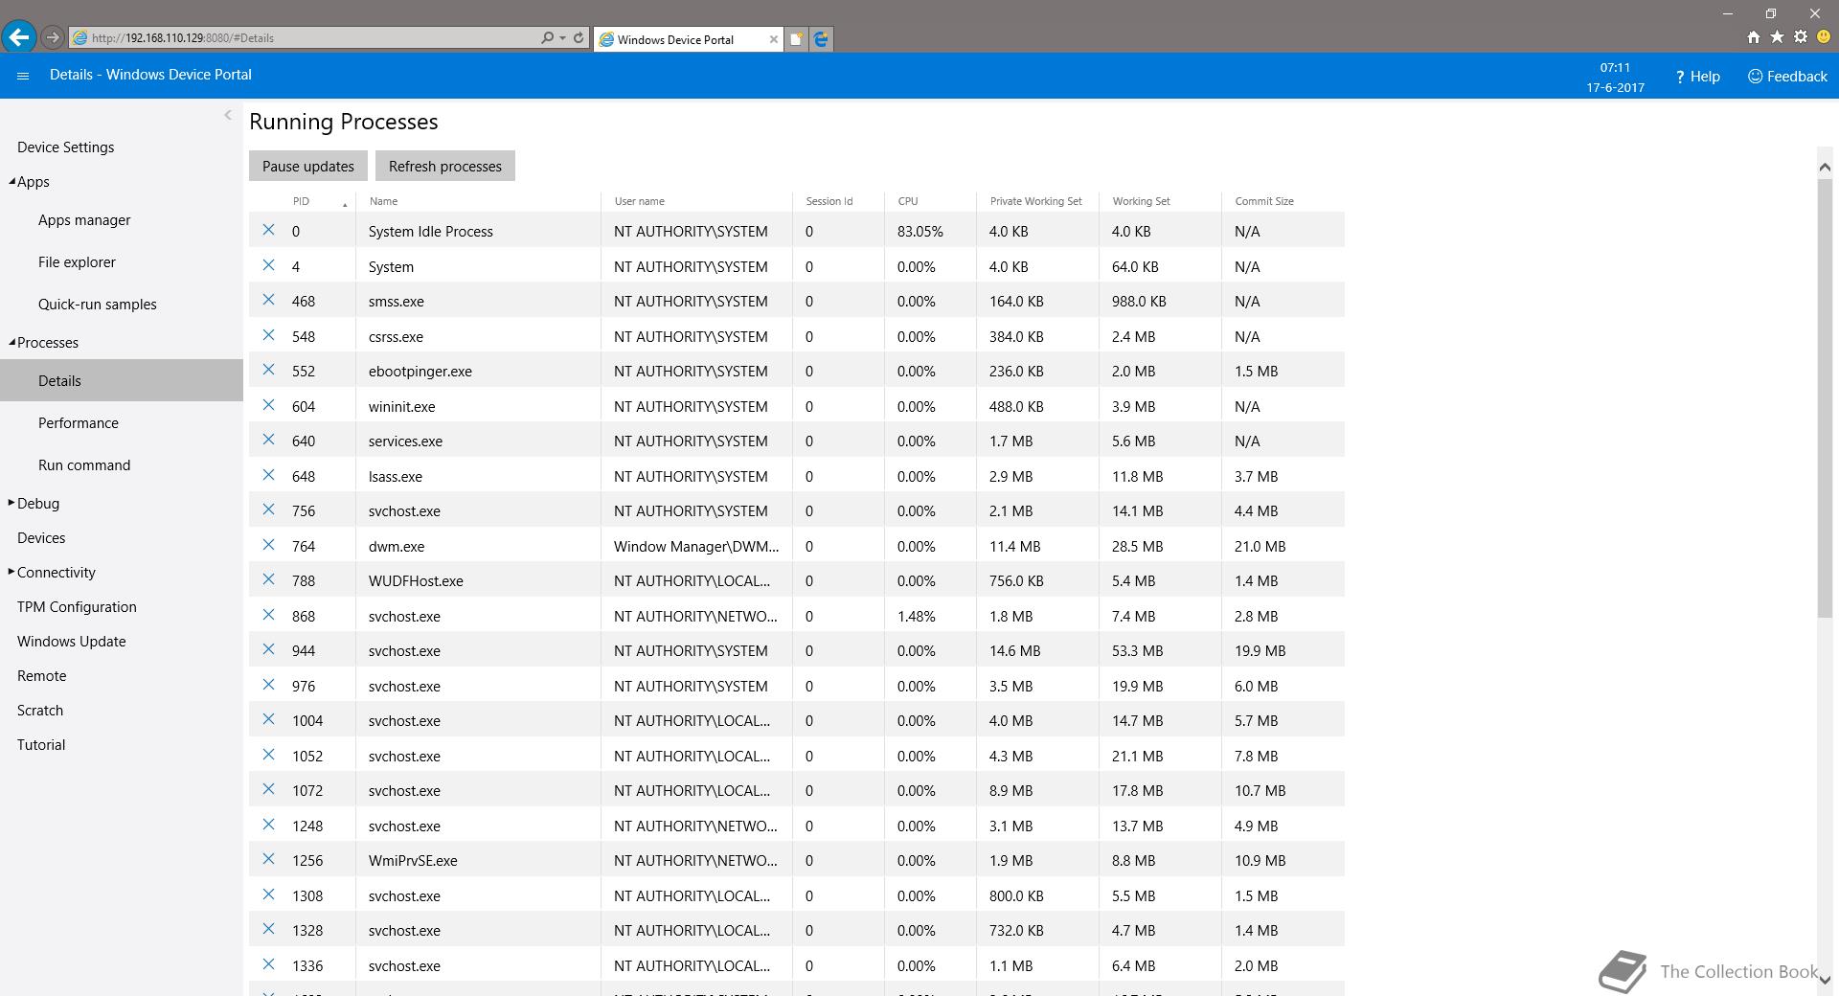Kill the System Idle Process row
Viewport: 1839px width, 996px height.
coord(269,230)
